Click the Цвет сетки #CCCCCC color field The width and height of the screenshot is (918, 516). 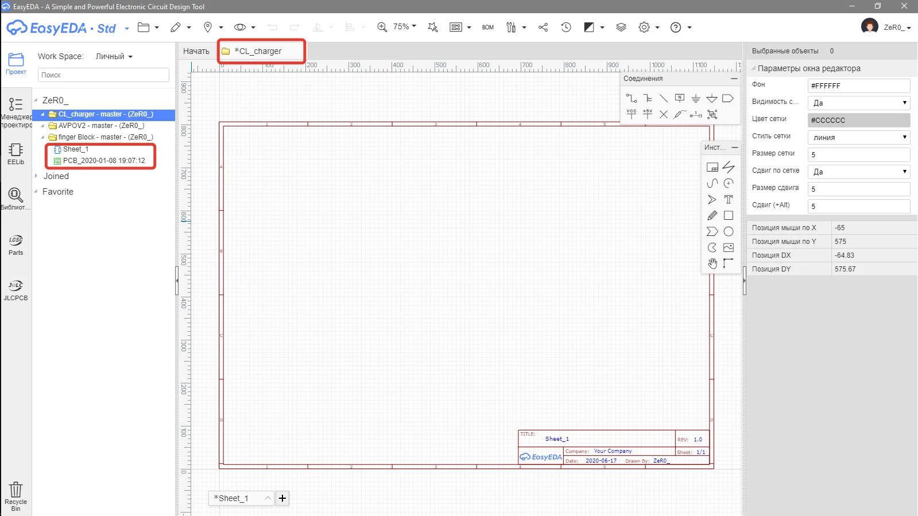[859, 120]
